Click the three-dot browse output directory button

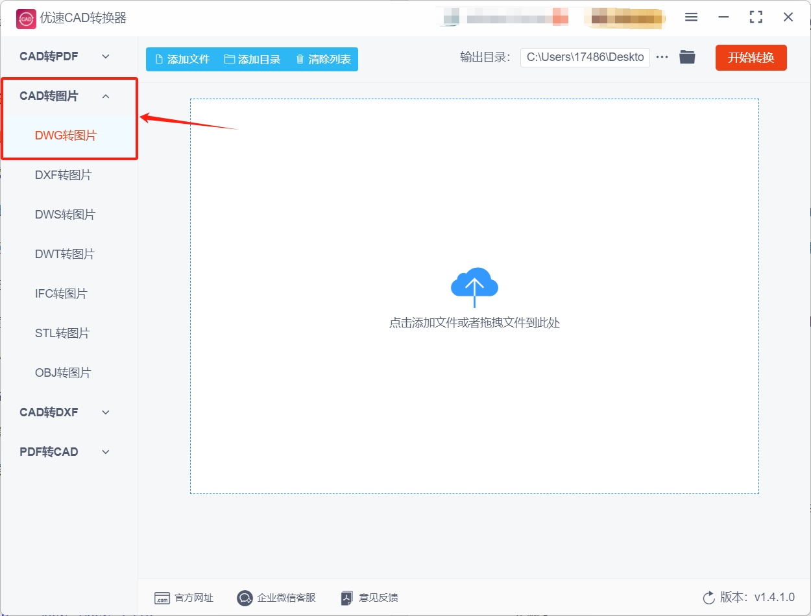[x=662, y=57]
